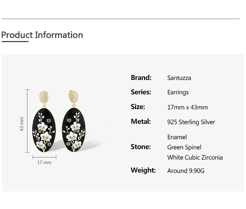Click the Brand: label
Viewport: 246px width, 209px height.
tap(141, 77)
